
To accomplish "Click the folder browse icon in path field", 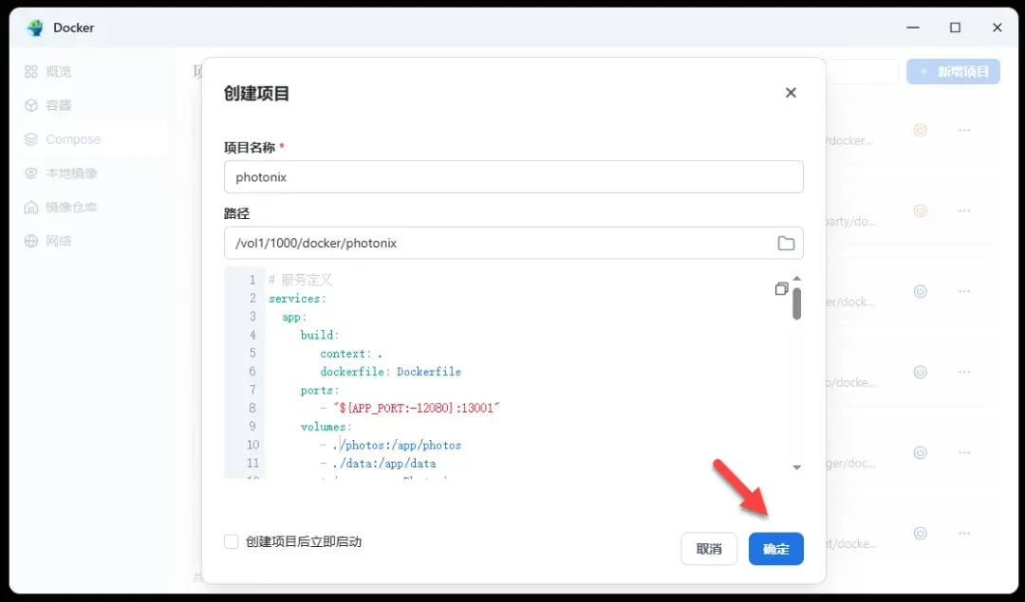I will pyautogui.click(x=786, y=244).
